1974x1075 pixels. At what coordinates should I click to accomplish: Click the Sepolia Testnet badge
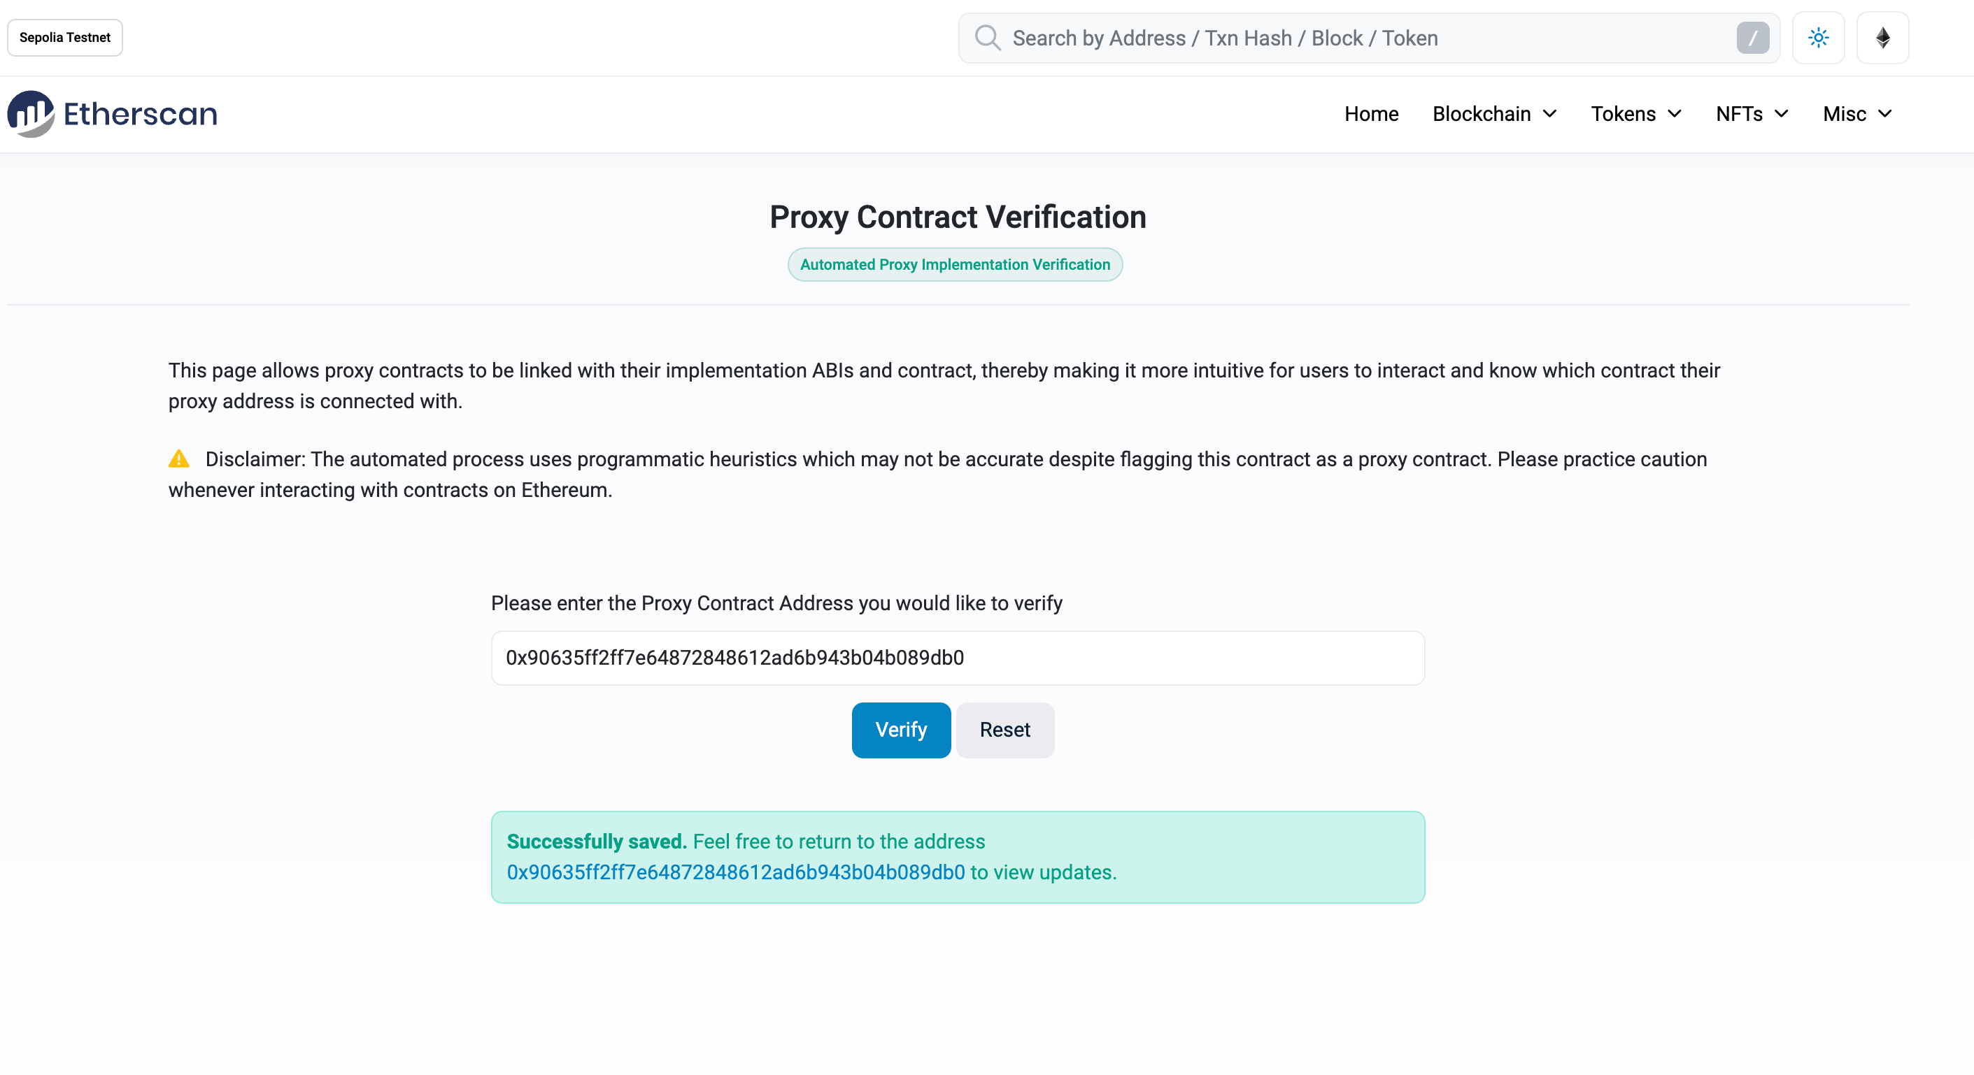point(64,38)
